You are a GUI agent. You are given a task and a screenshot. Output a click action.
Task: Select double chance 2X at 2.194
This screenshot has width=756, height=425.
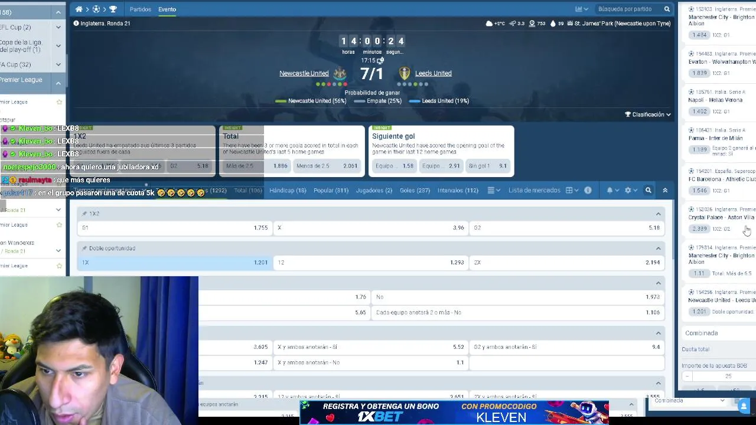point(567,263)
